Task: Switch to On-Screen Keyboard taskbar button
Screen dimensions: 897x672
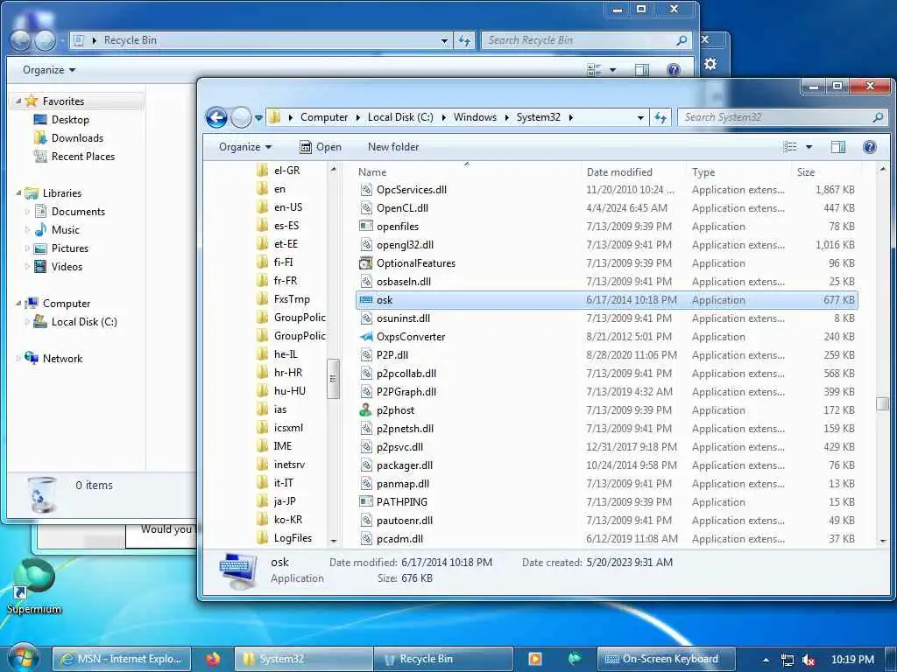Action: pyautogui.click(x=666, y=659)
